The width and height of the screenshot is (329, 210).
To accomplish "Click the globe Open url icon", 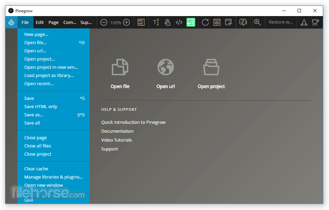I will coord(166,67).
